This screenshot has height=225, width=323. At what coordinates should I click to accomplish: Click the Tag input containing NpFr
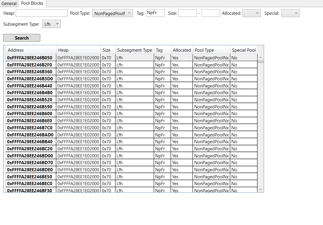(155, 13)
